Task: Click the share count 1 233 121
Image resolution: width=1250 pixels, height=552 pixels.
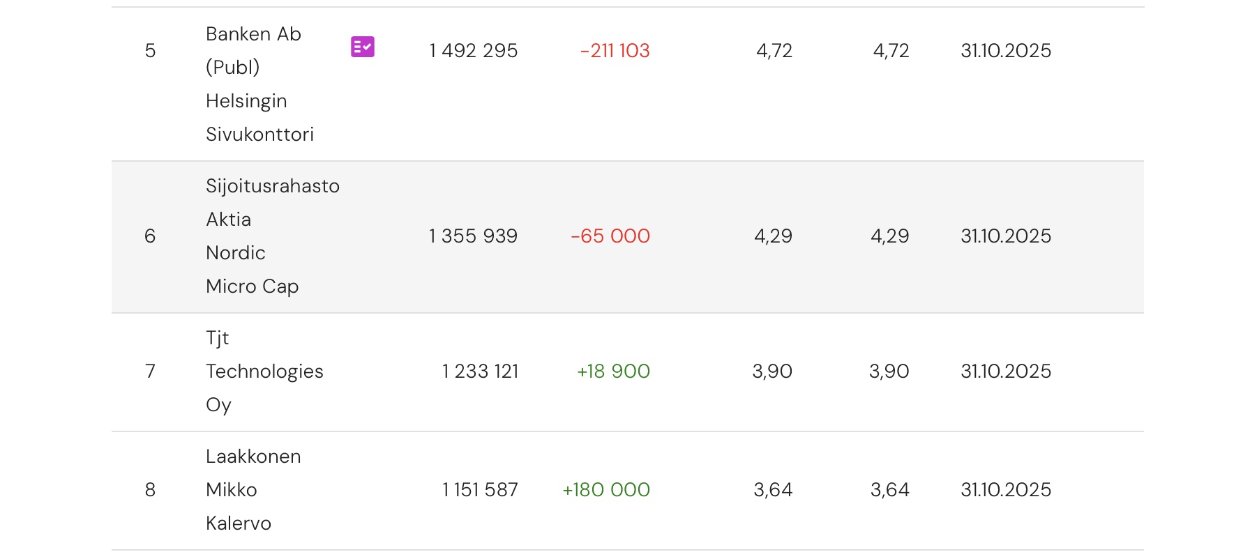Action: click(480, 371)
